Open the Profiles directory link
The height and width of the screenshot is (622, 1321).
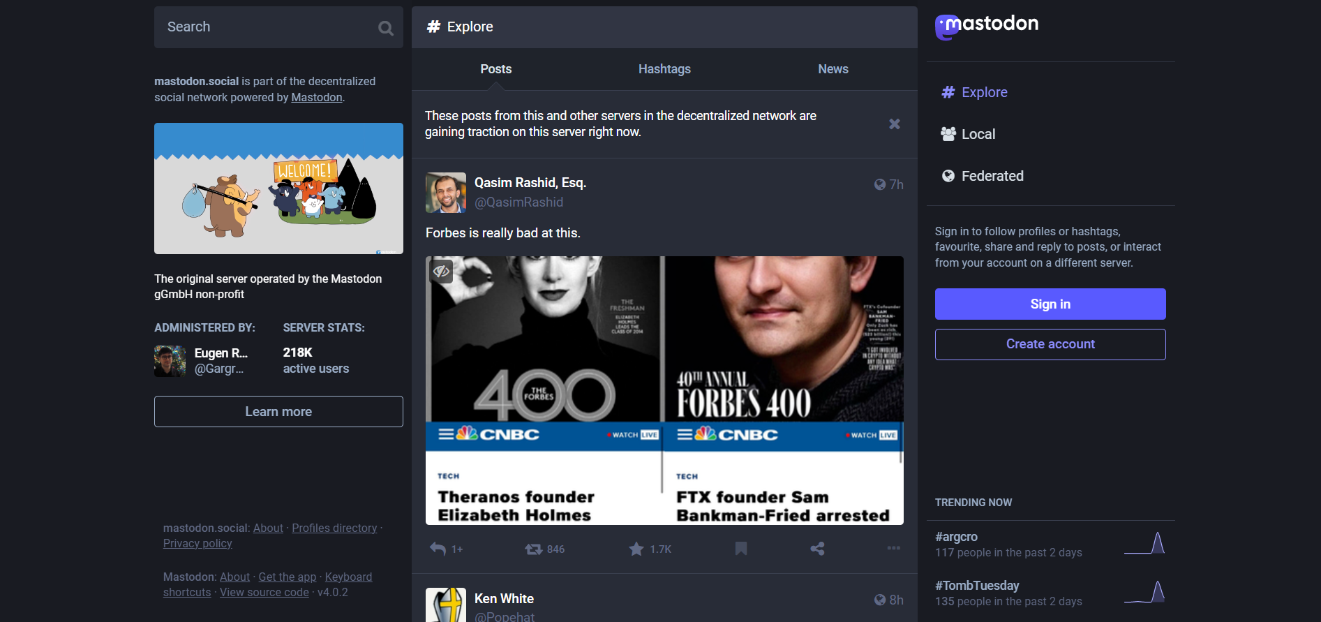[x=334, y=528]
